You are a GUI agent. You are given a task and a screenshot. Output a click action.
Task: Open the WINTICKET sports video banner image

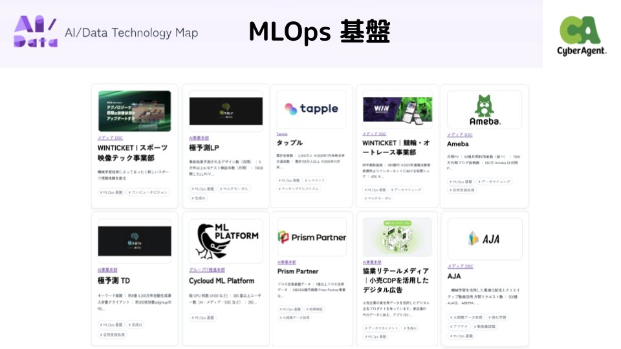tap(135, 111)
